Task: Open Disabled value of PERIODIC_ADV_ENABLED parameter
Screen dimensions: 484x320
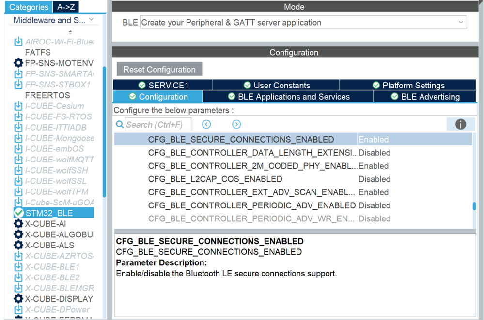Action: pyautogui.click(x=415, y=205)
